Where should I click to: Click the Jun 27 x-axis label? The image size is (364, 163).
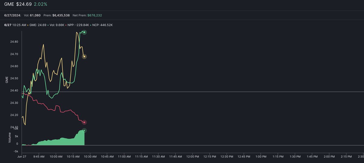click(22, 157)
